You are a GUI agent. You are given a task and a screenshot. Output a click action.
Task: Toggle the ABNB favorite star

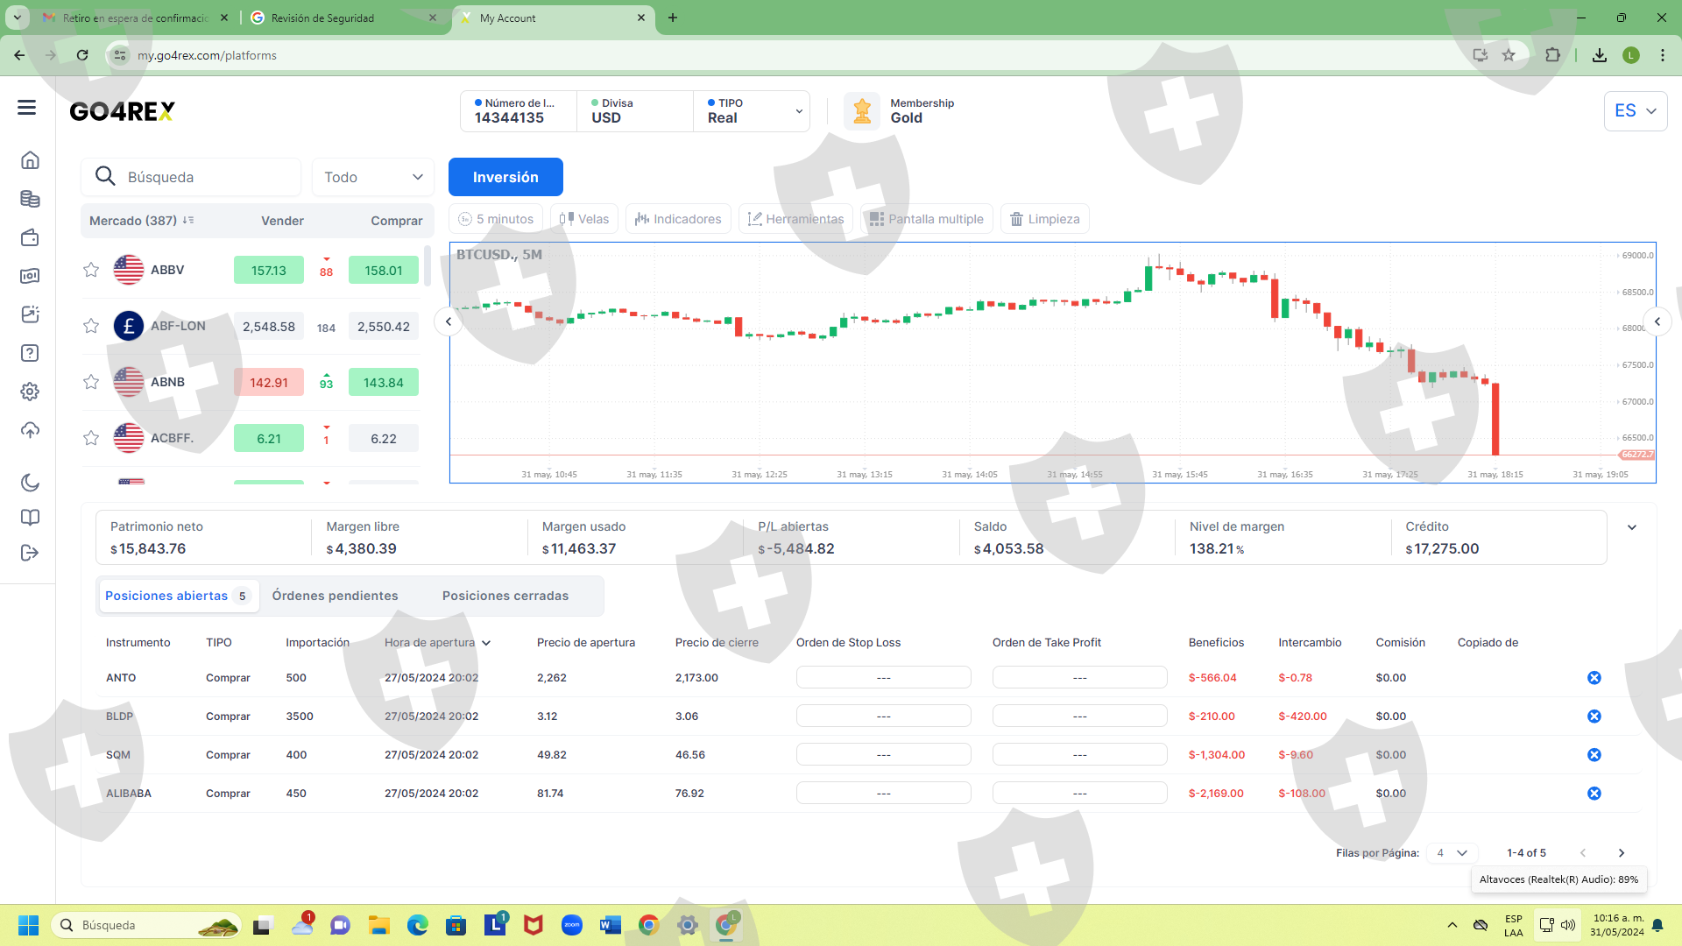[91, 382]
